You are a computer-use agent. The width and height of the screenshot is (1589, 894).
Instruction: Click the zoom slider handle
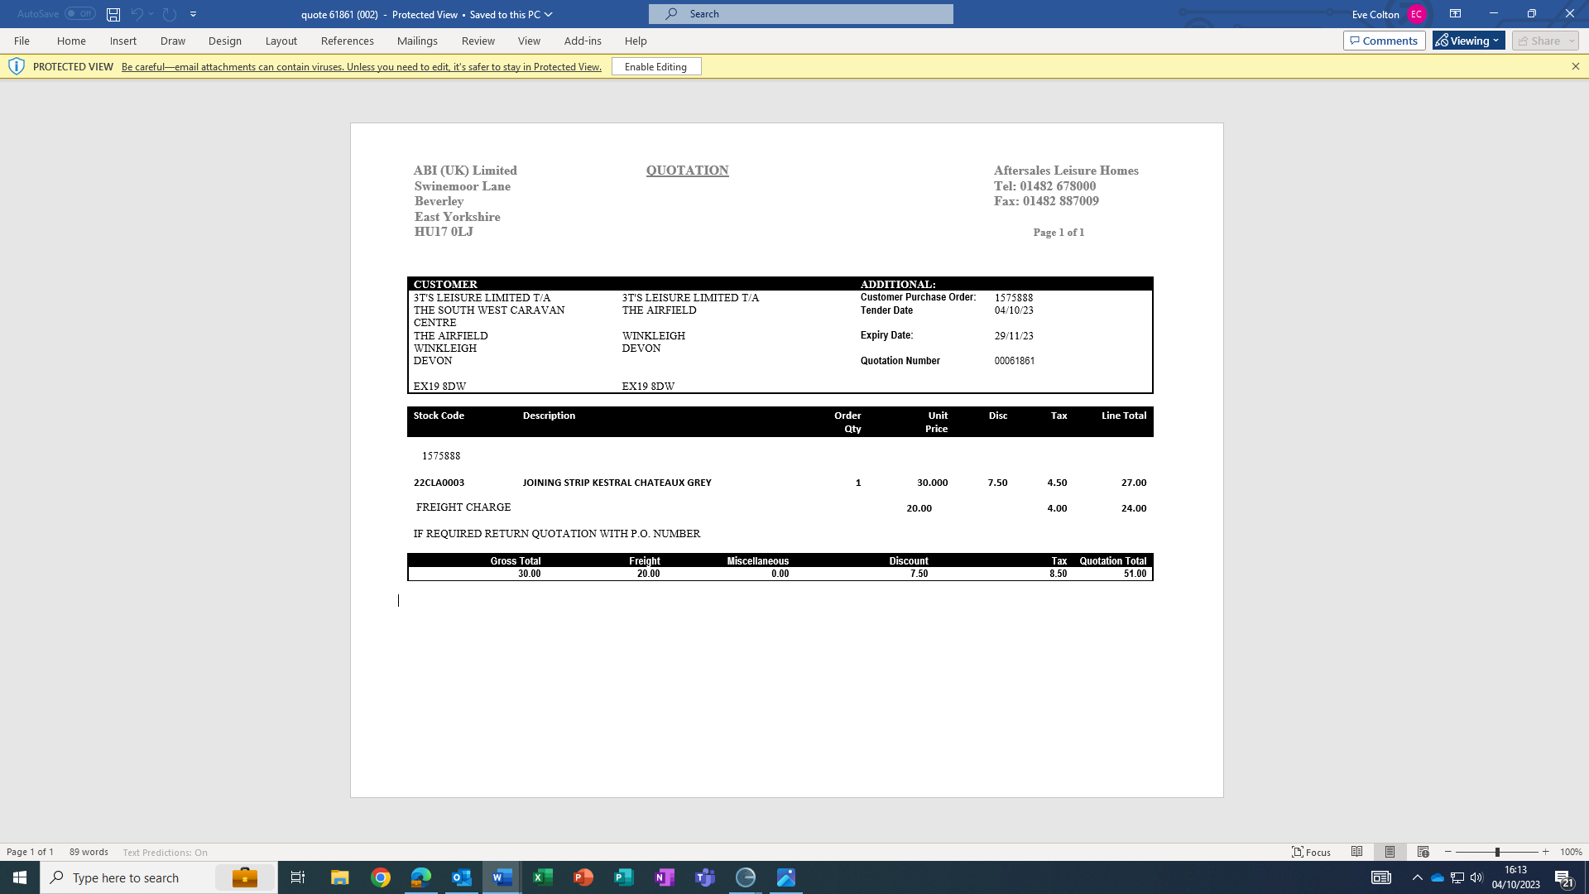coord(1496,852)
